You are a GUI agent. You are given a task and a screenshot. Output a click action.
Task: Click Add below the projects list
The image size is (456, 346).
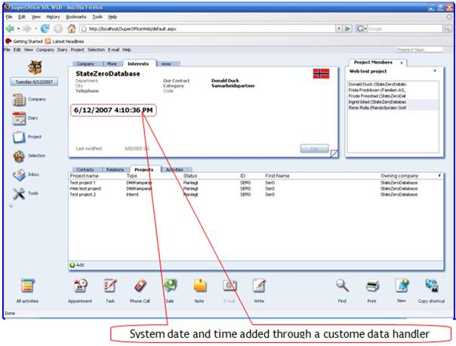click(77, 265)
